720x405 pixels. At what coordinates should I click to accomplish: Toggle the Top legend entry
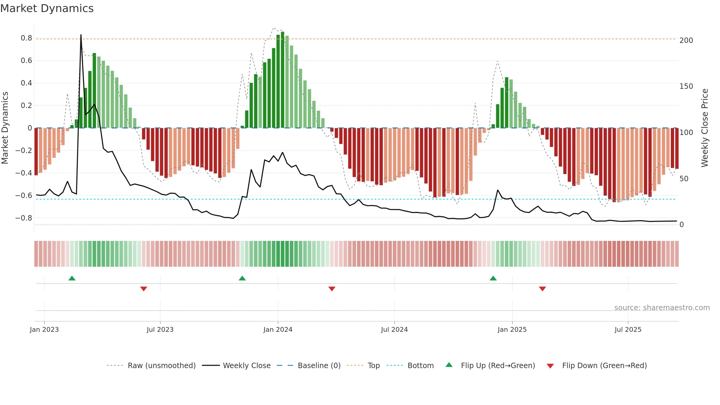click(363, 365)
